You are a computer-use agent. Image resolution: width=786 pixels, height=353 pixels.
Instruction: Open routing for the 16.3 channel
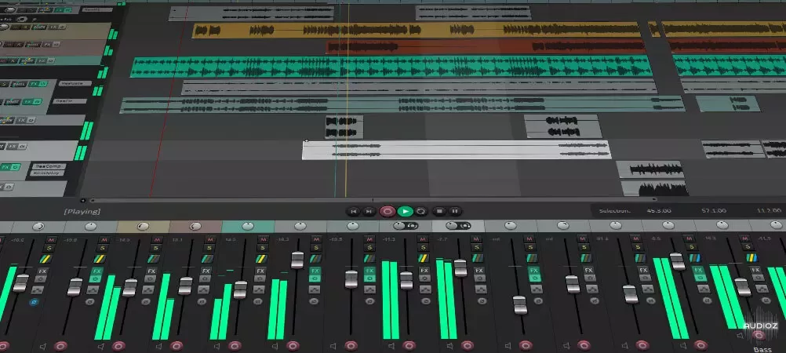pos(752,258)
